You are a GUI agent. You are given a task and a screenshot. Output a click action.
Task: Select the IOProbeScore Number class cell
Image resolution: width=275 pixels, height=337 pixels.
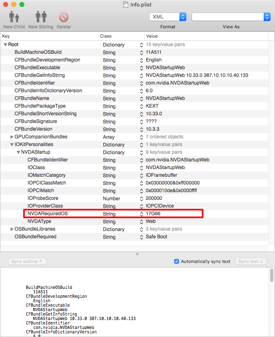coord(111,198)
